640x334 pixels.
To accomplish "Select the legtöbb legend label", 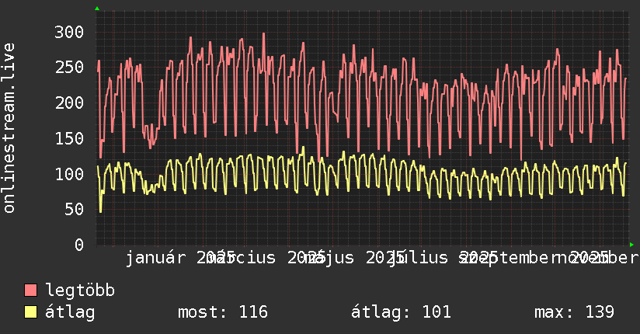I will (x=80, y=291).
